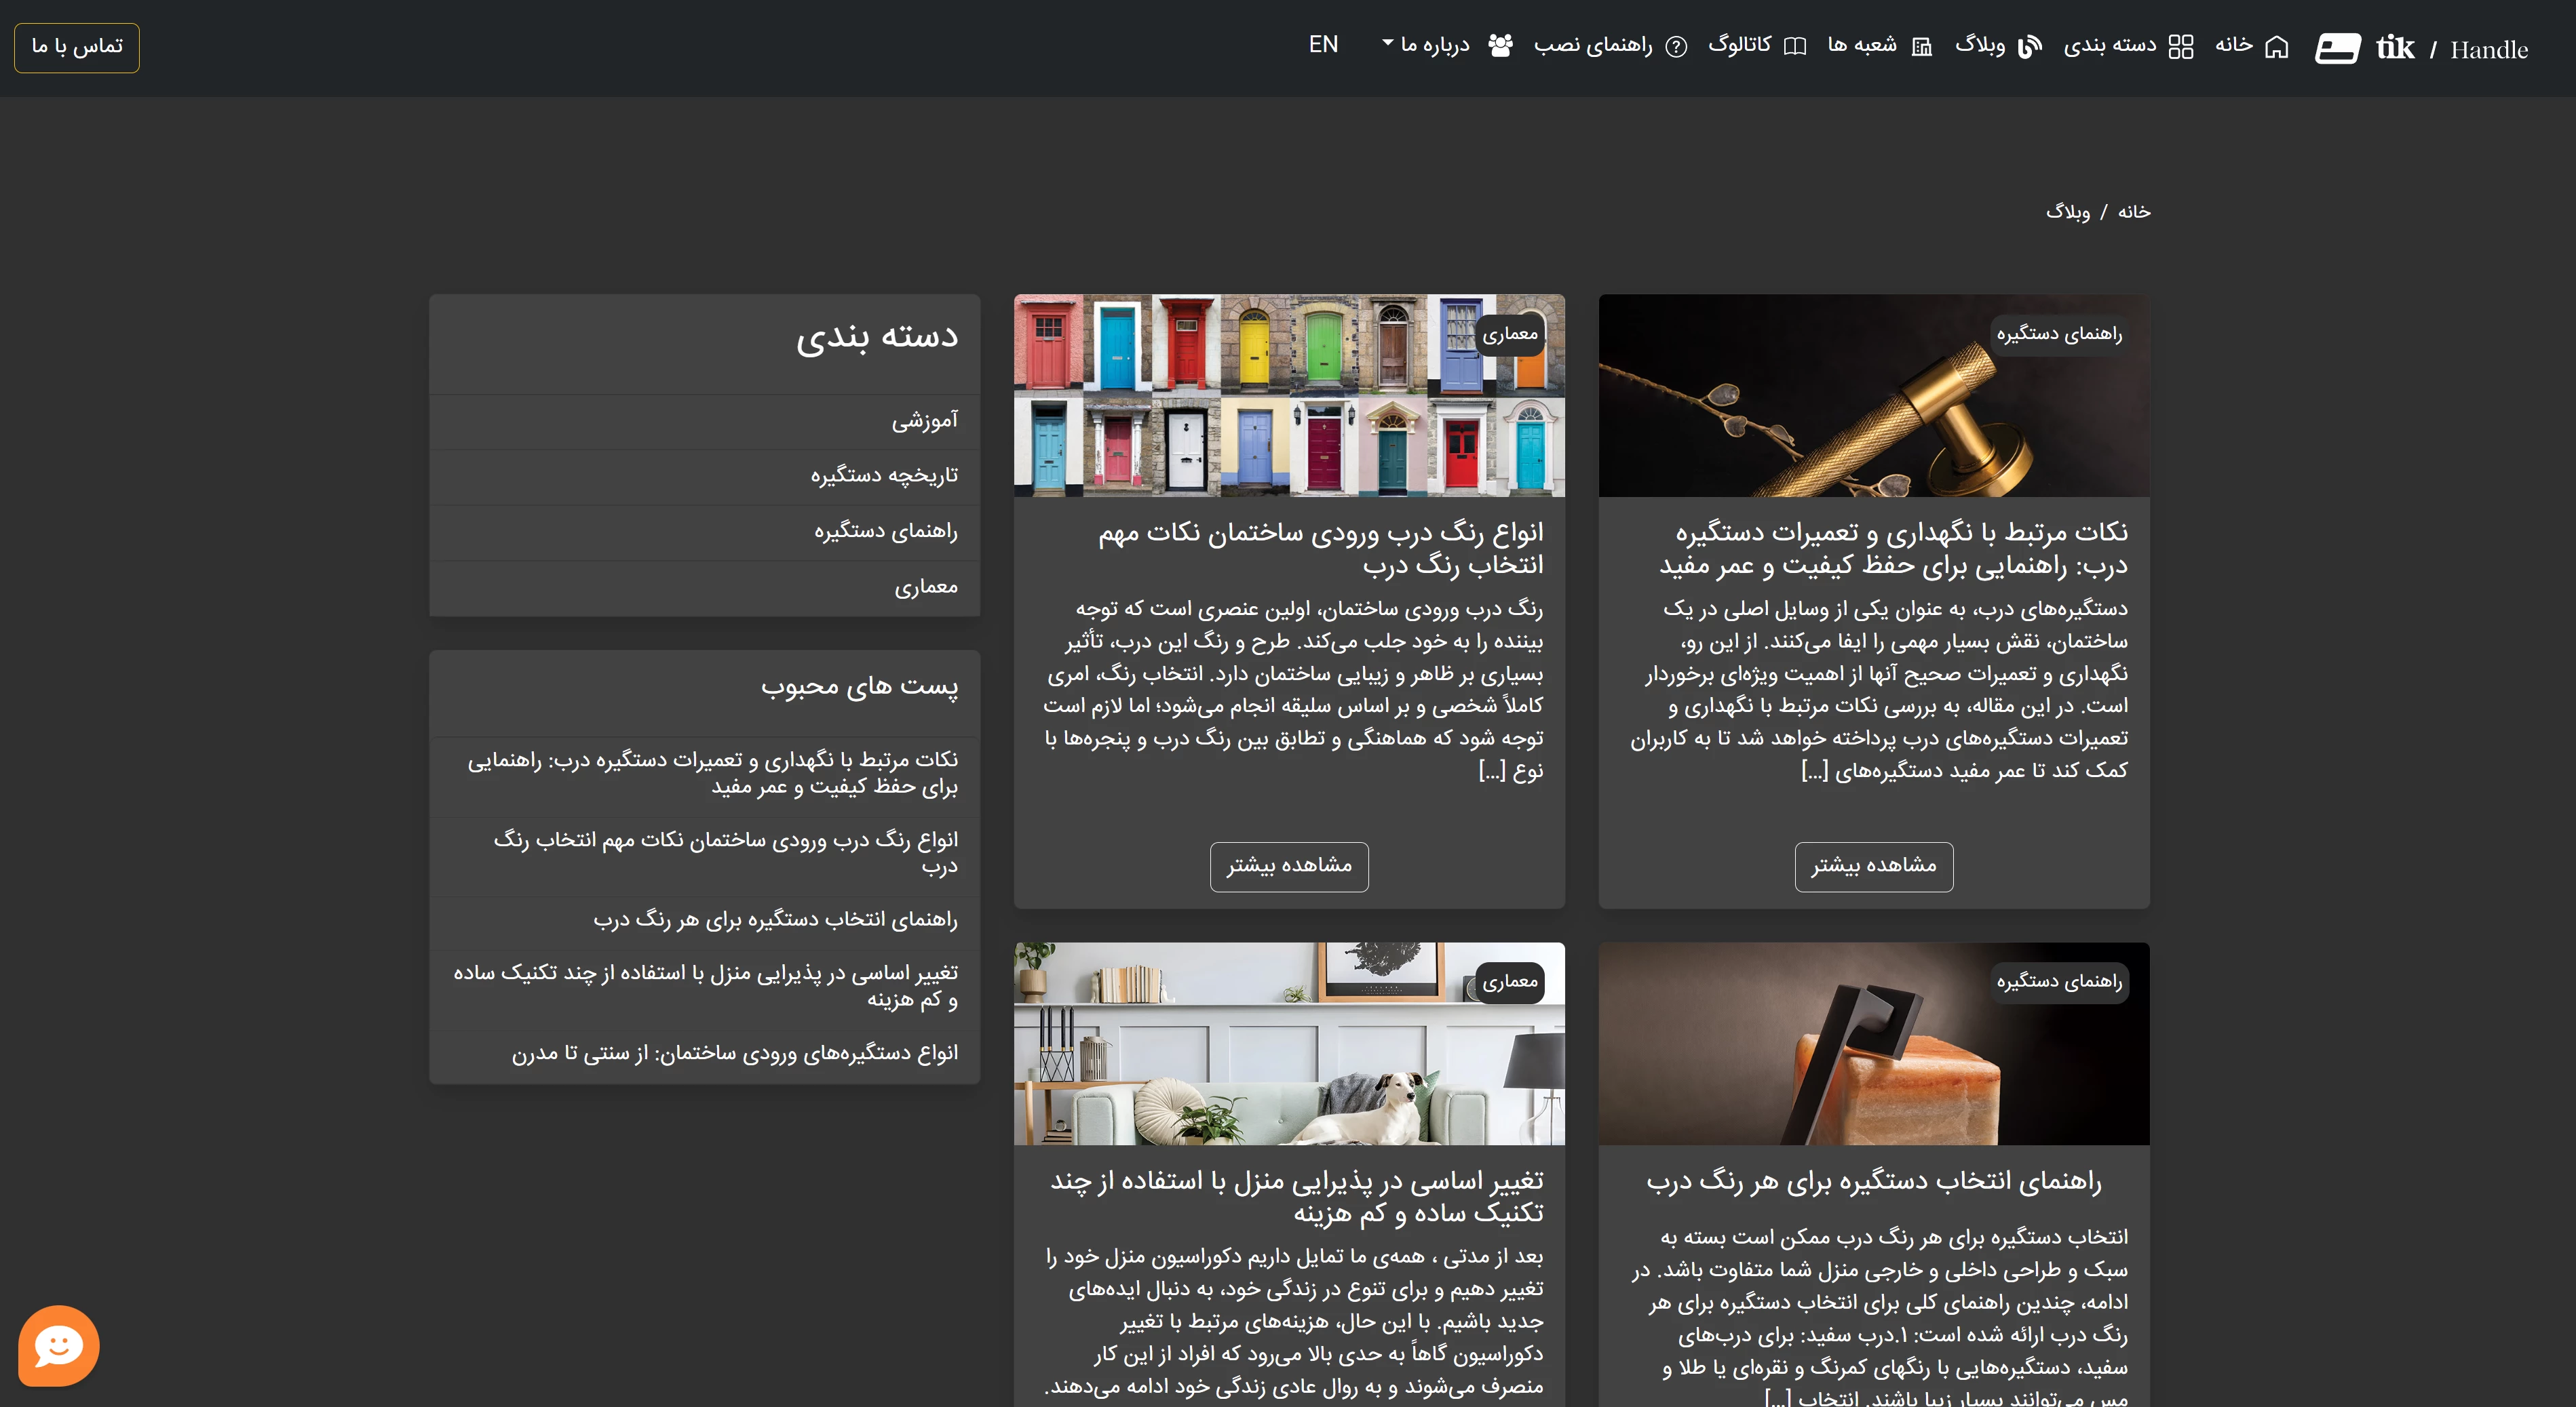Click the category grid icon in navbar
2576x1407 pixels.
(2181, 47)
